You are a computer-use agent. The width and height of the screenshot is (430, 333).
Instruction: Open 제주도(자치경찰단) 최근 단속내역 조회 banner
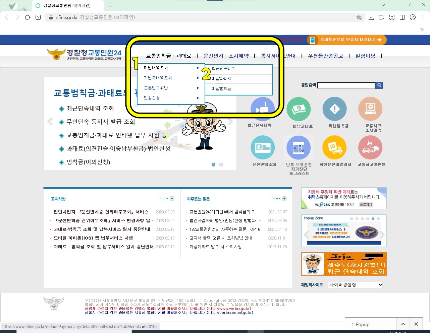tap(344, 264)
